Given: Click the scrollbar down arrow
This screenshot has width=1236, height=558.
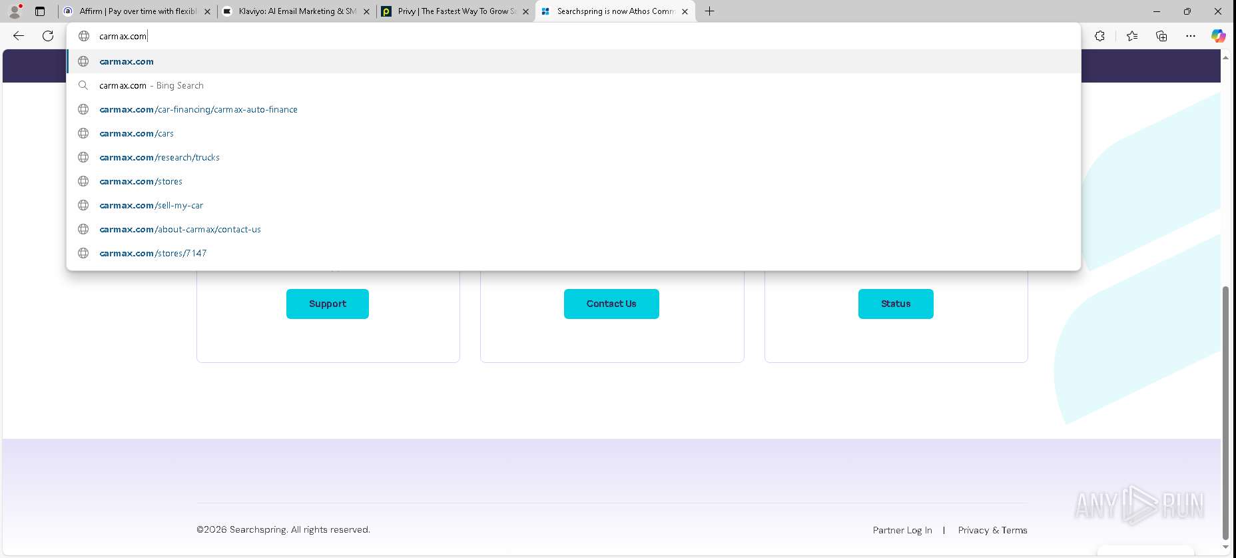Looking at the screenshot, I should 1225,547.
